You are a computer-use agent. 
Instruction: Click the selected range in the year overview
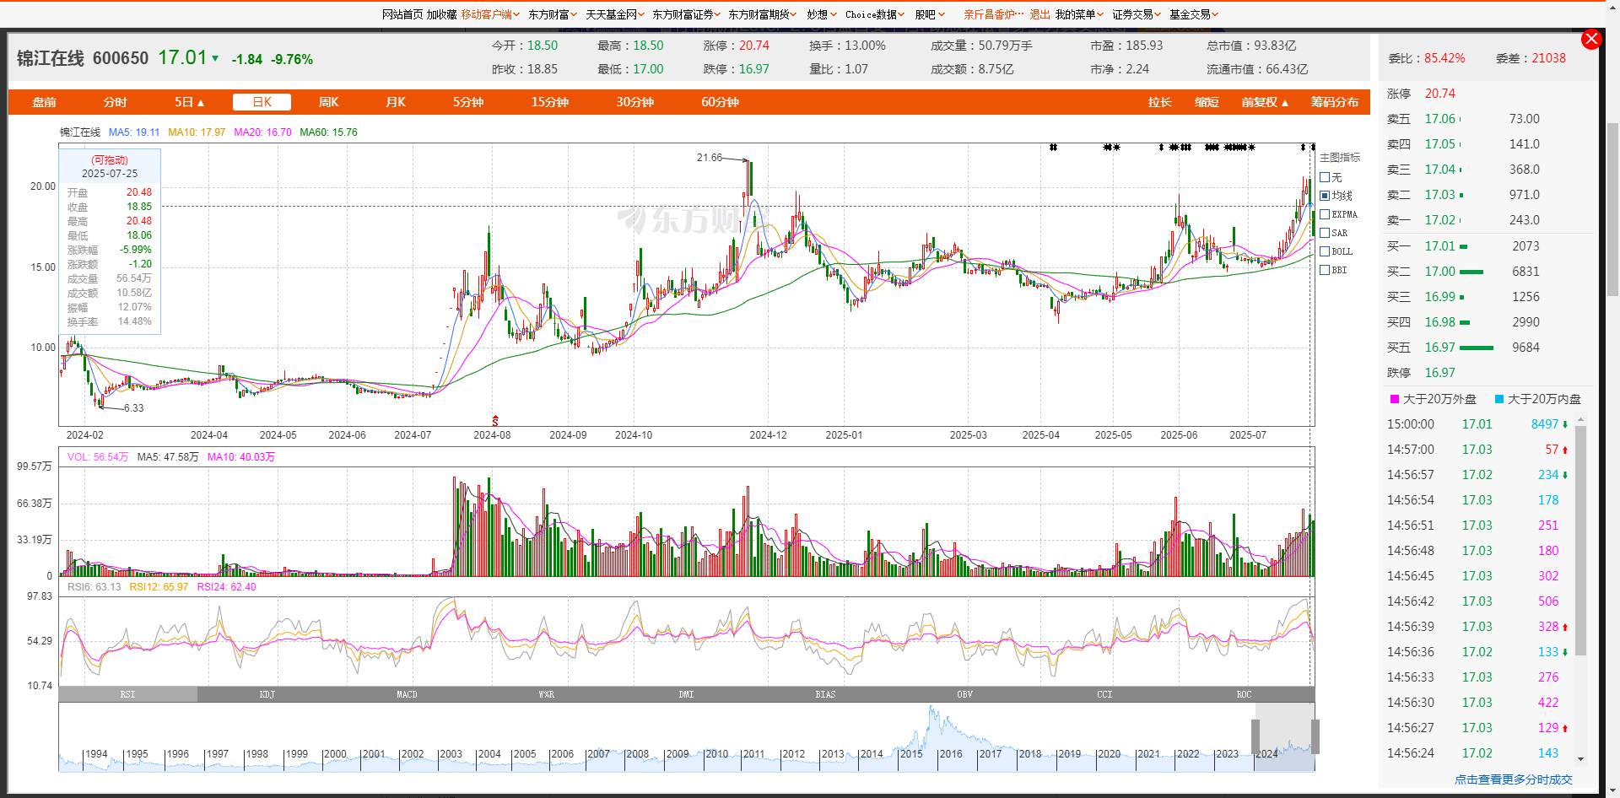coord(1285,736)
